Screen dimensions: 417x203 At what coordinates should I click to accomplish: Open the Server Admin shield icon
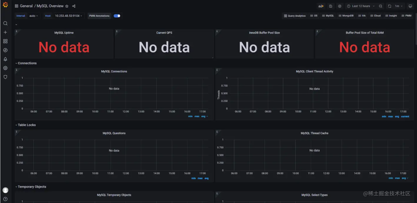[5, 77]
